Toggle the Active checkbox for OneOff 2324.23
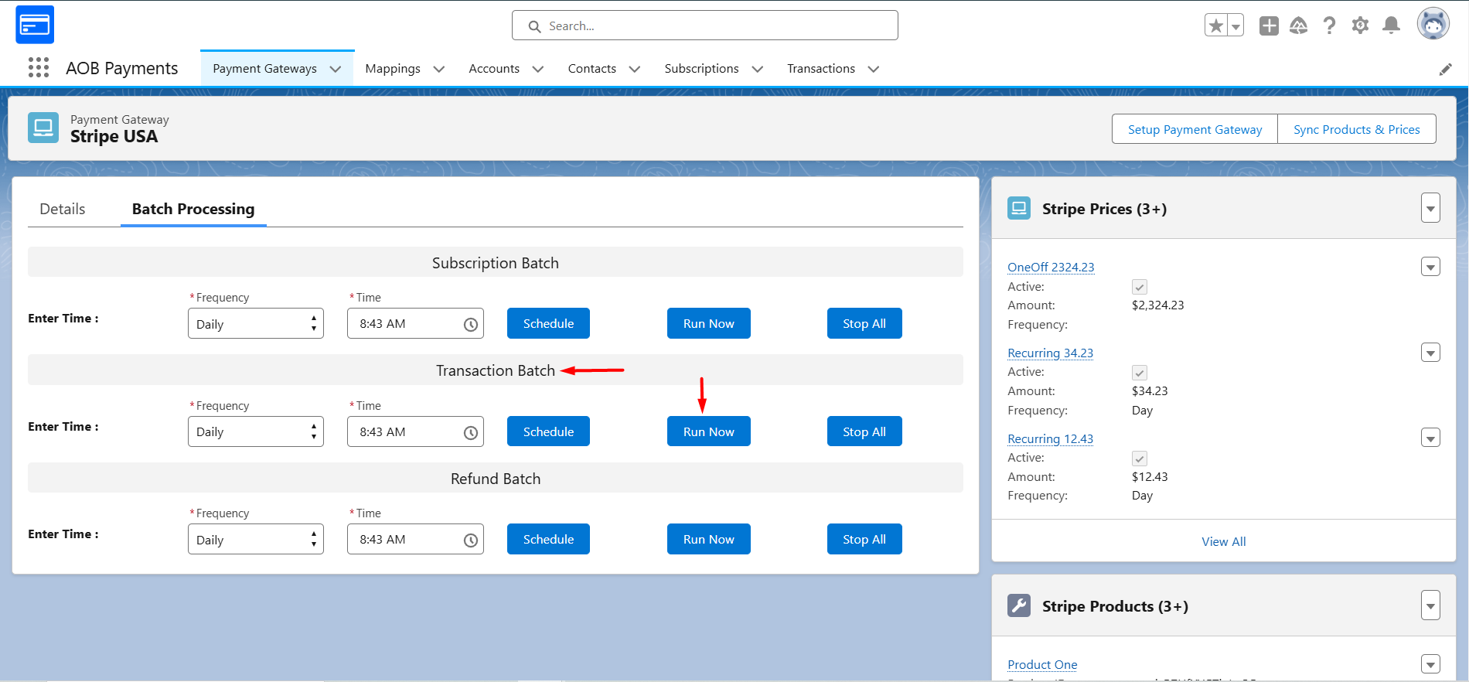 pos(1140,287)
